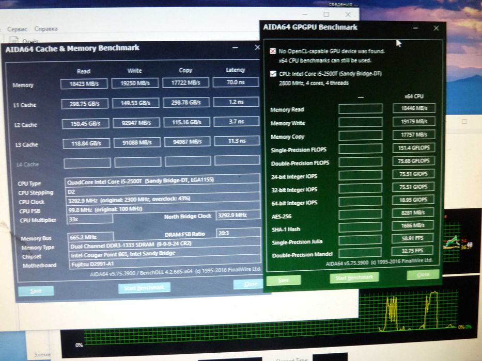Click the CPU Clock value 3292.9 MHz
Image resolution: width=482 pixels, height=361 pixels.
(164, 200)
